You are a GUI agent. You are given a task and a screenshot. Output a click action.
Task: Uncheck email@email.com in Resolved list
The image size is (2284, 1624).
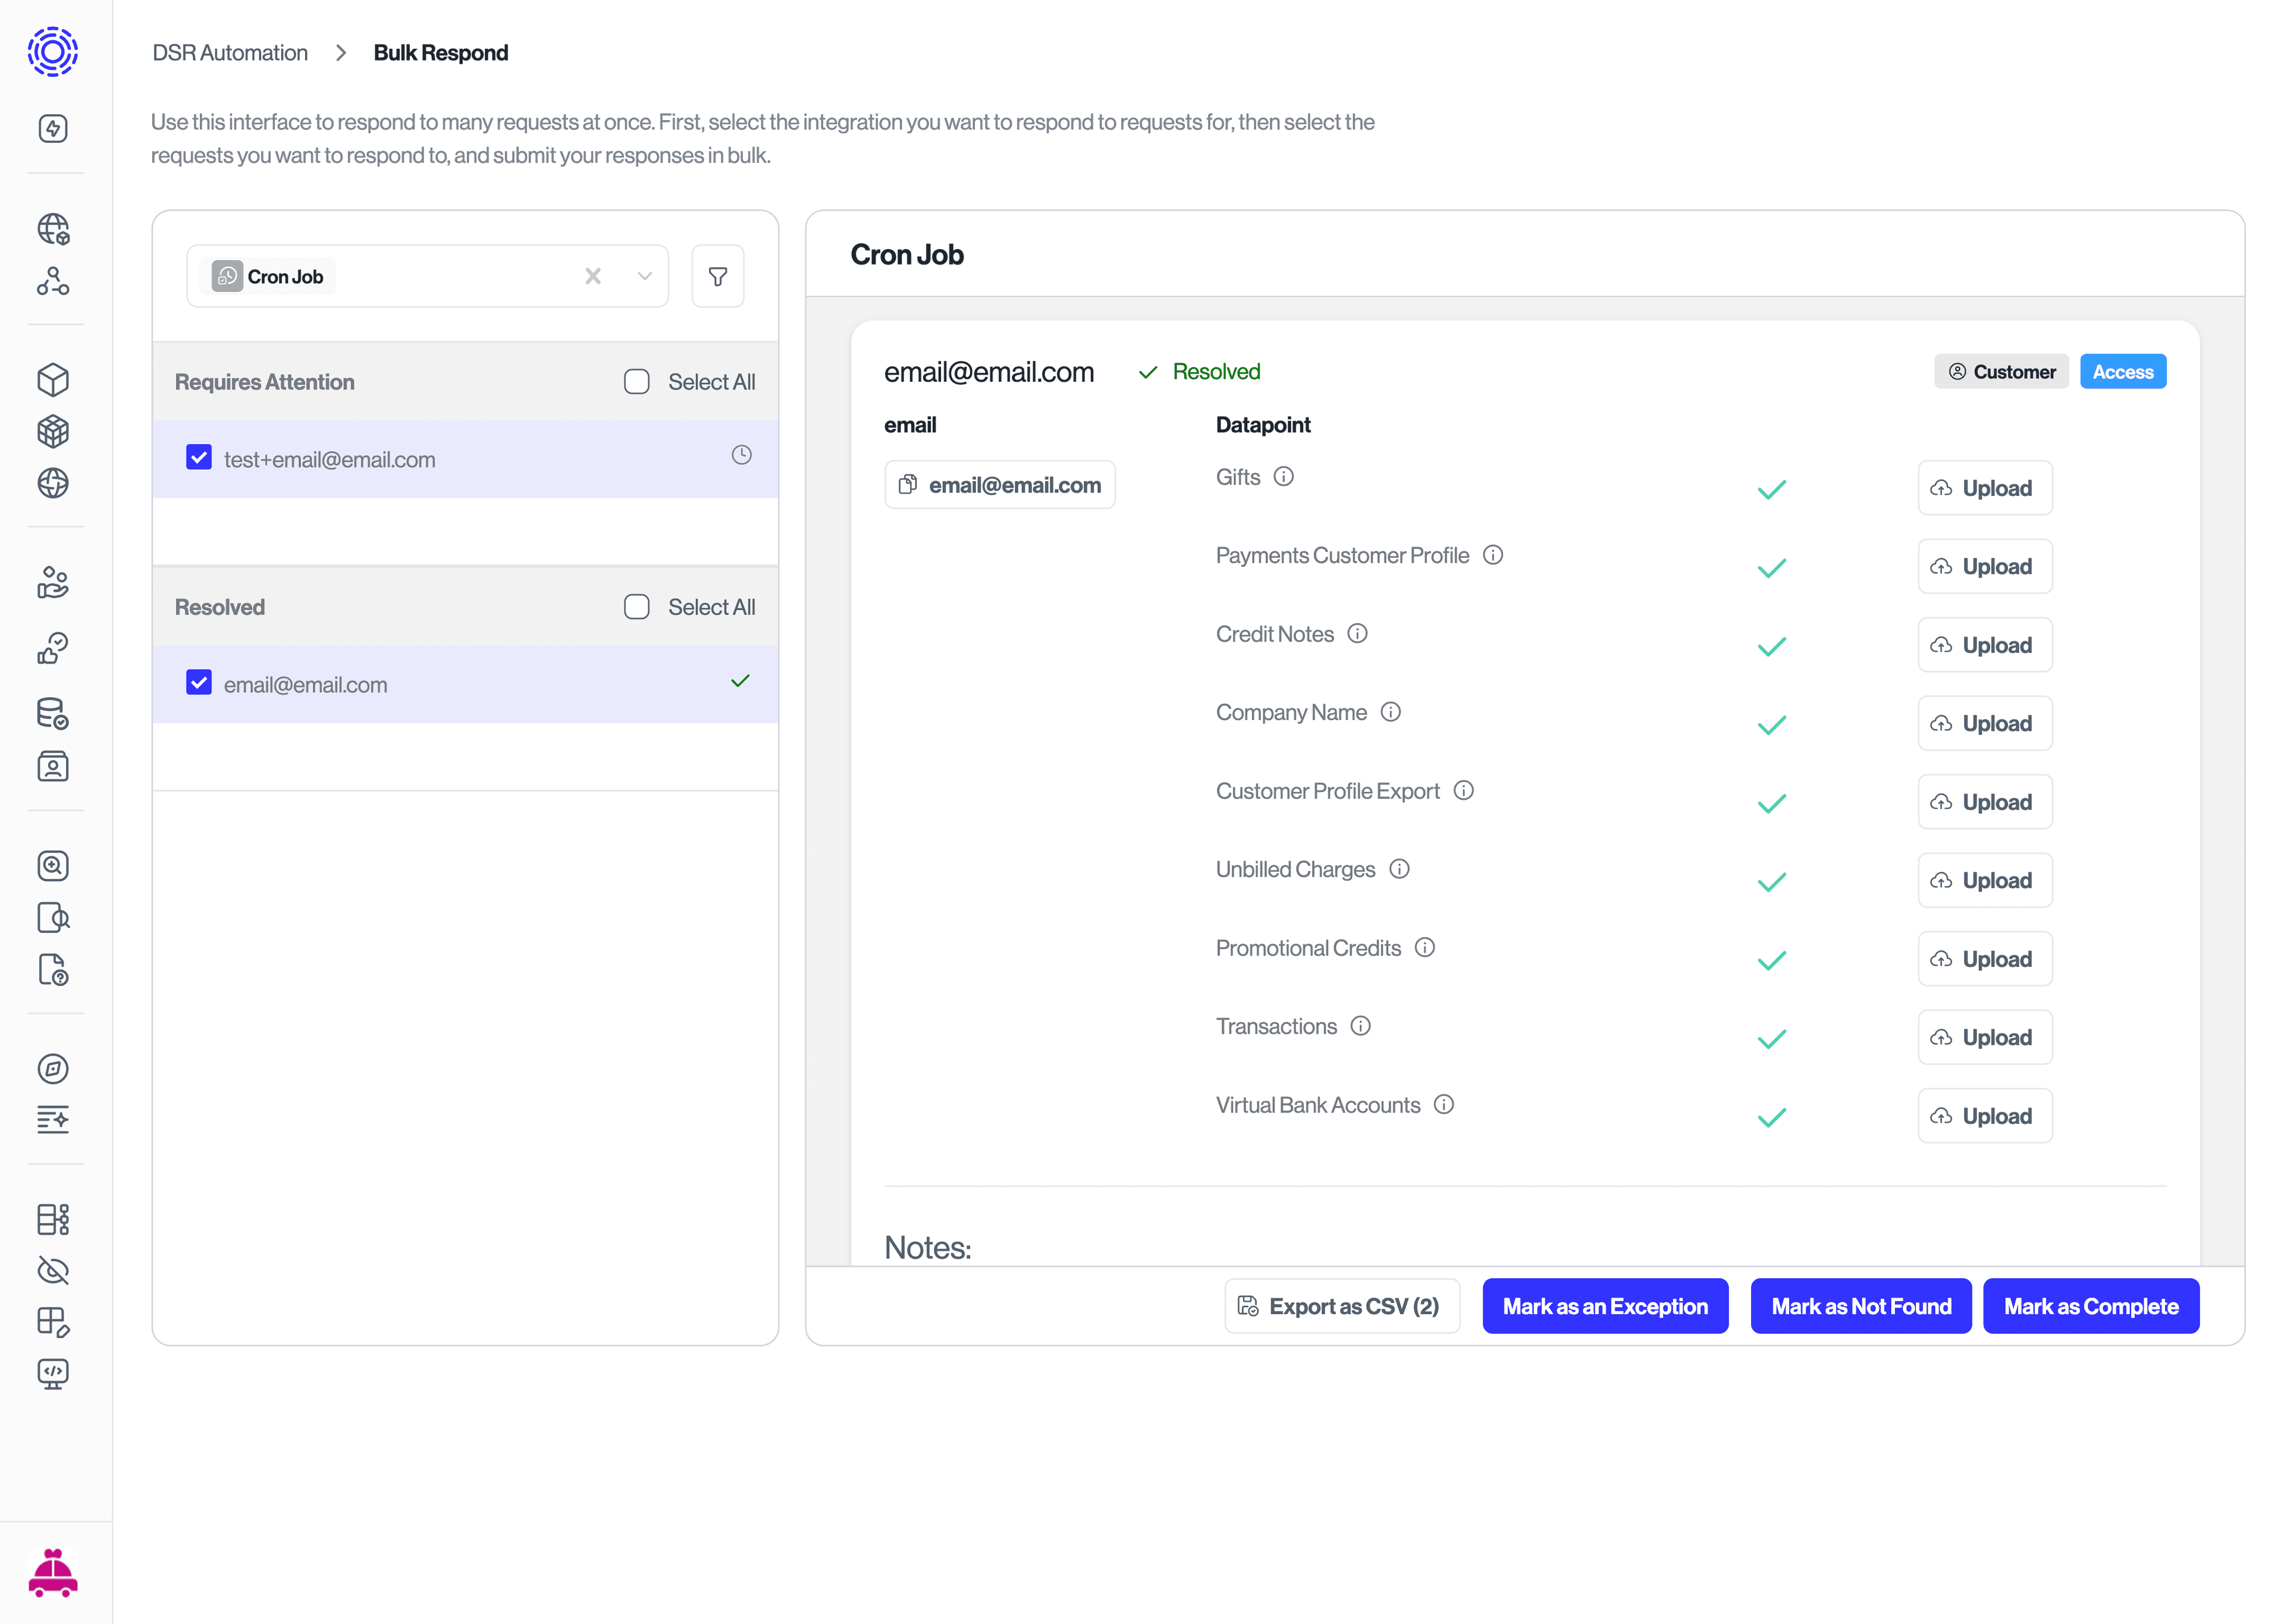click(x=198, y=682)
